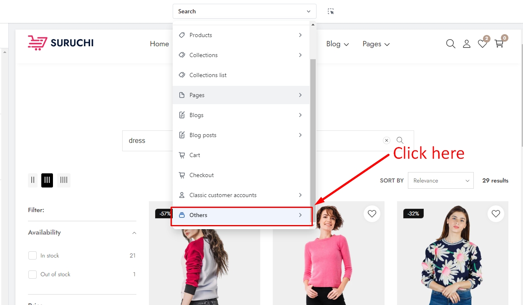Open the user account icon
The height and width of the screenshot is (305, 523).
click(467, 44)
